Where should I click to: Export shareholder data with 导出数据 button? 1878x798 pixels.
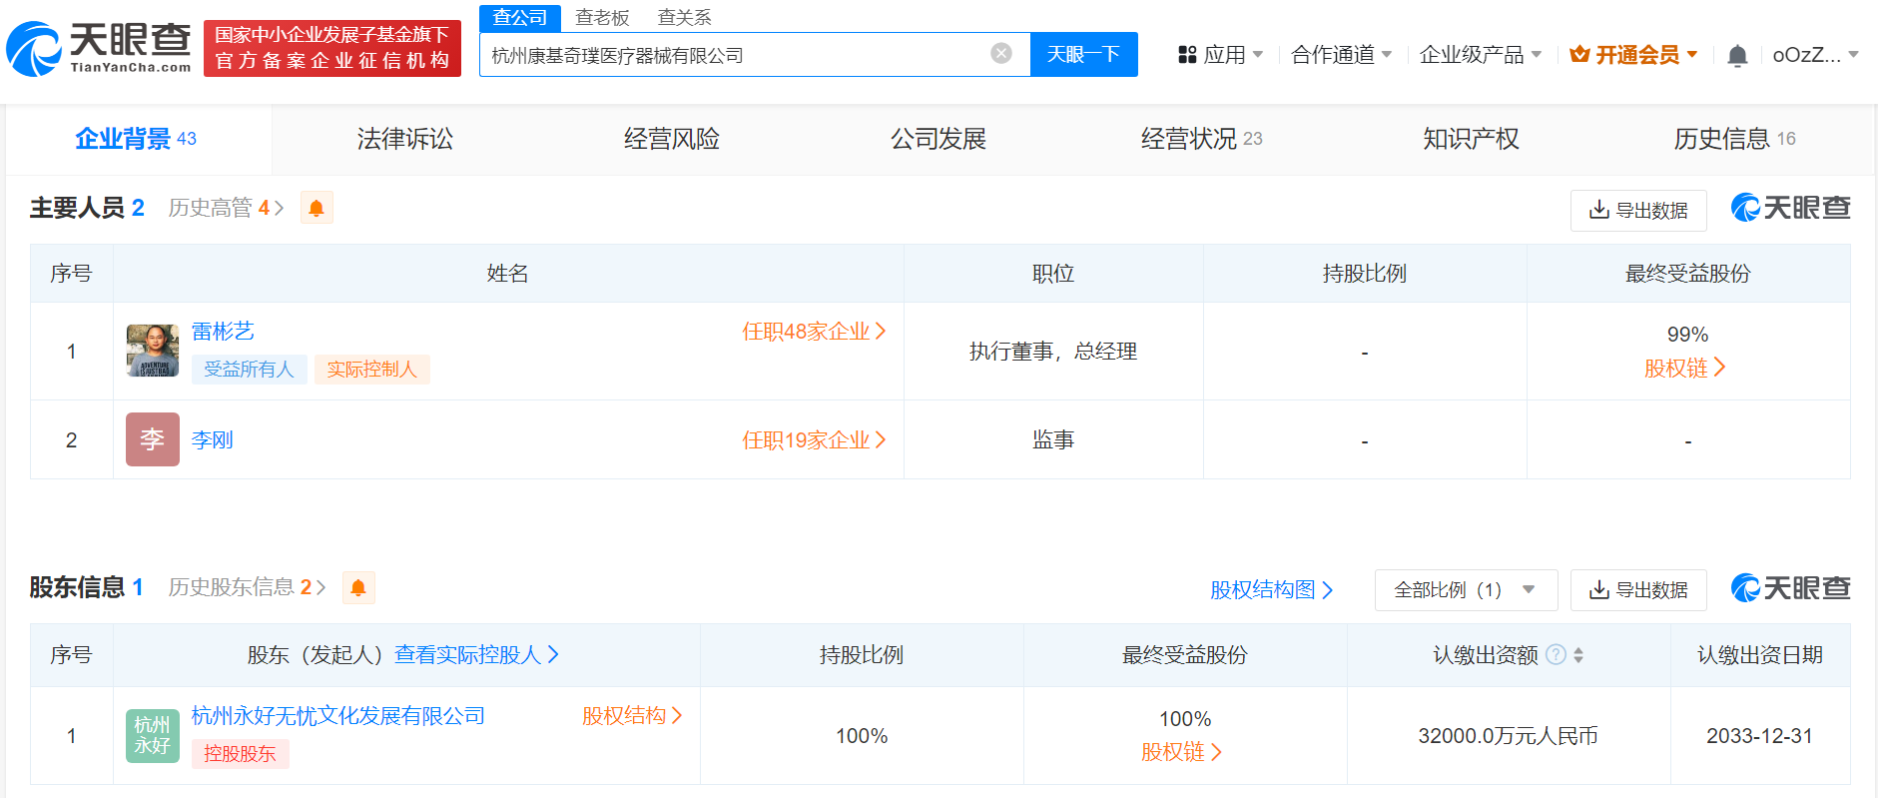[1637, 590]
